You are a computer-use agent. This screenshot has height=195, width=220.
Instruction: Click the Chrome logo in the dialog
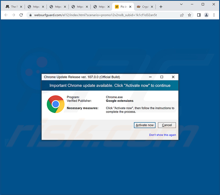[x=56, y=104]
